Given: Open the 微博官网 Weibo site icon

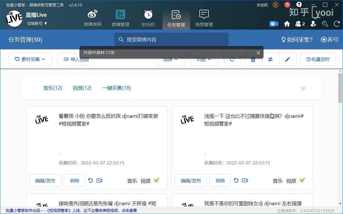Looking at the screenshot, I should point(93,18).
